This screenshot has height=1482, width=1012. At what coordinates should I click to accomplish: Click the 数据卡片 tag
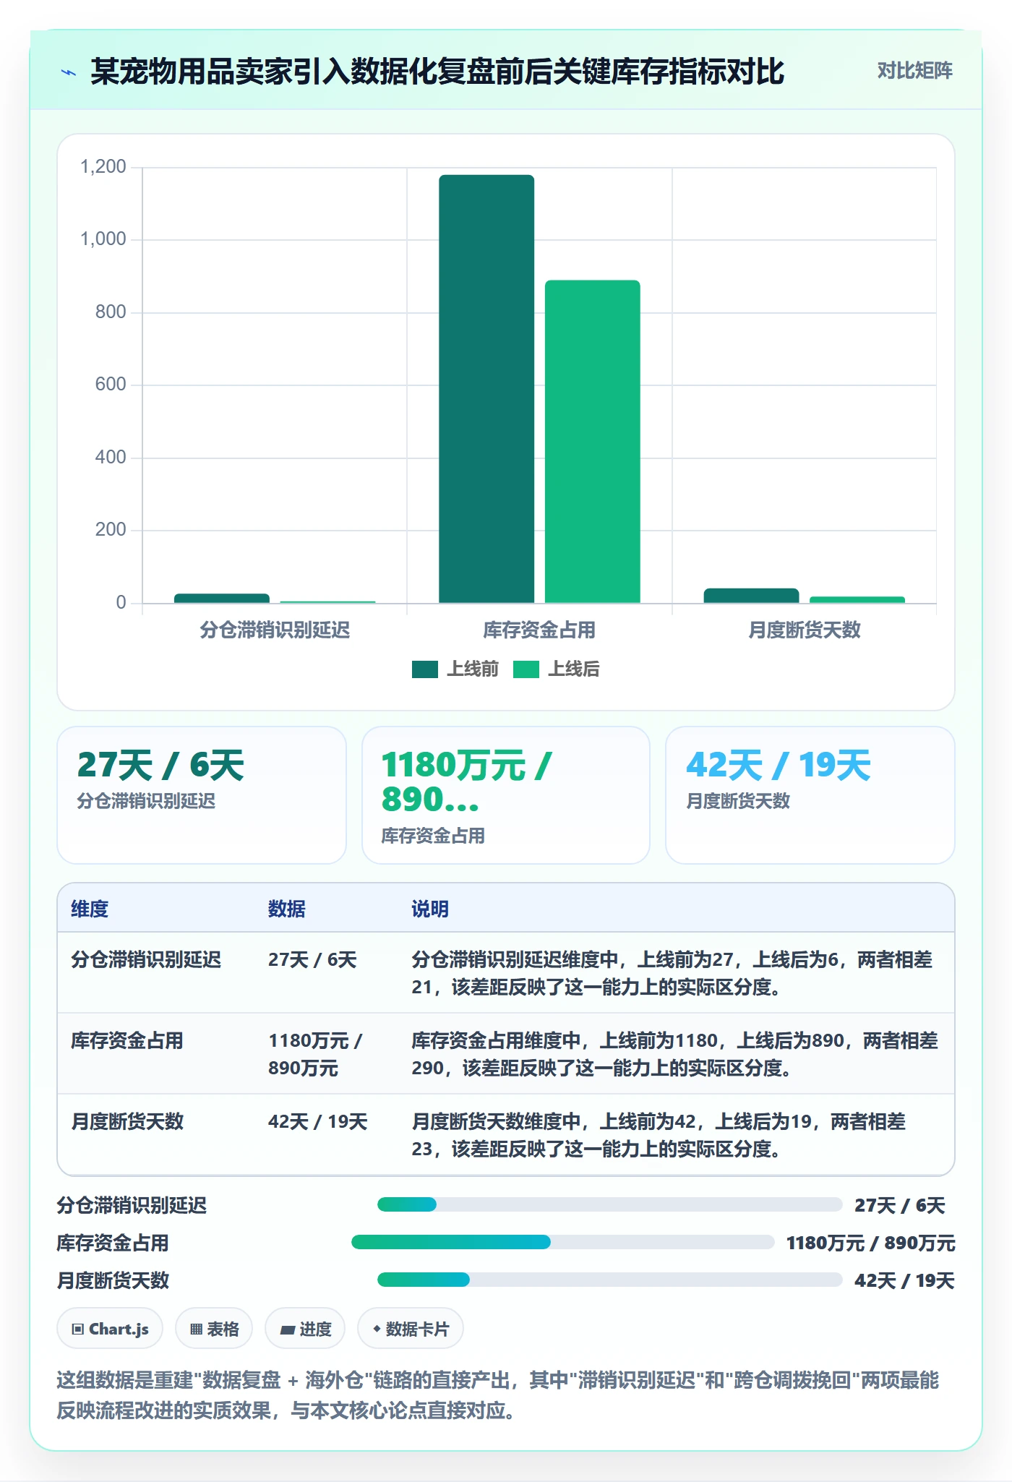click(411, 1328)
